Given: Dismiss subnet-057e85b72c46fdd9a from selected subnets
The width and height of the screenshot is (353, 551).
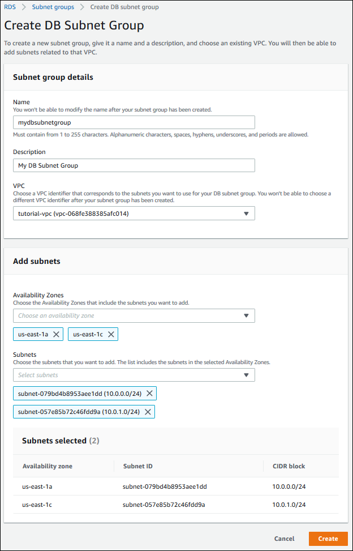Looking at the screenshot, I should tap(147, 412).
